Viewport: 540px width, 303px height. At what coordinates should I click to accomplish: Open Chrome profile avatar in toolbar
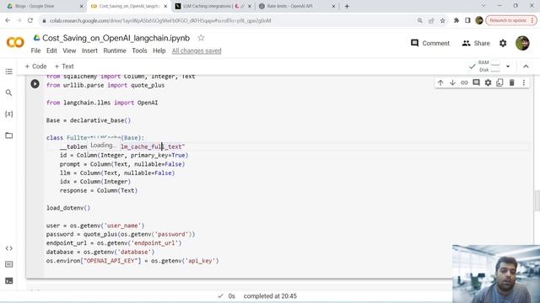479,20
